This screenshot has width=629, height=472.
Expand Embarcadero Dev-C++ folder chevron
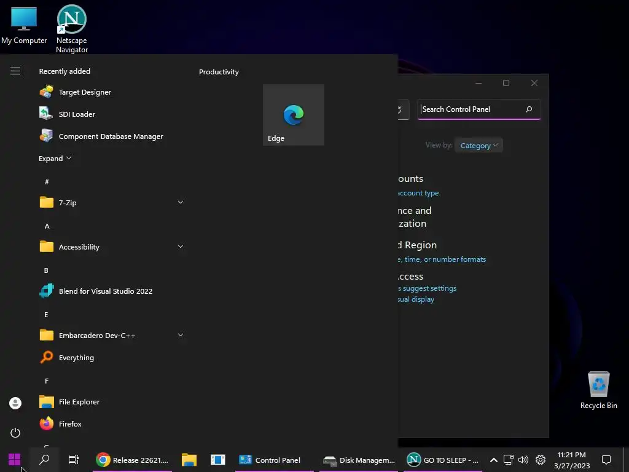[x=181, y=335]
